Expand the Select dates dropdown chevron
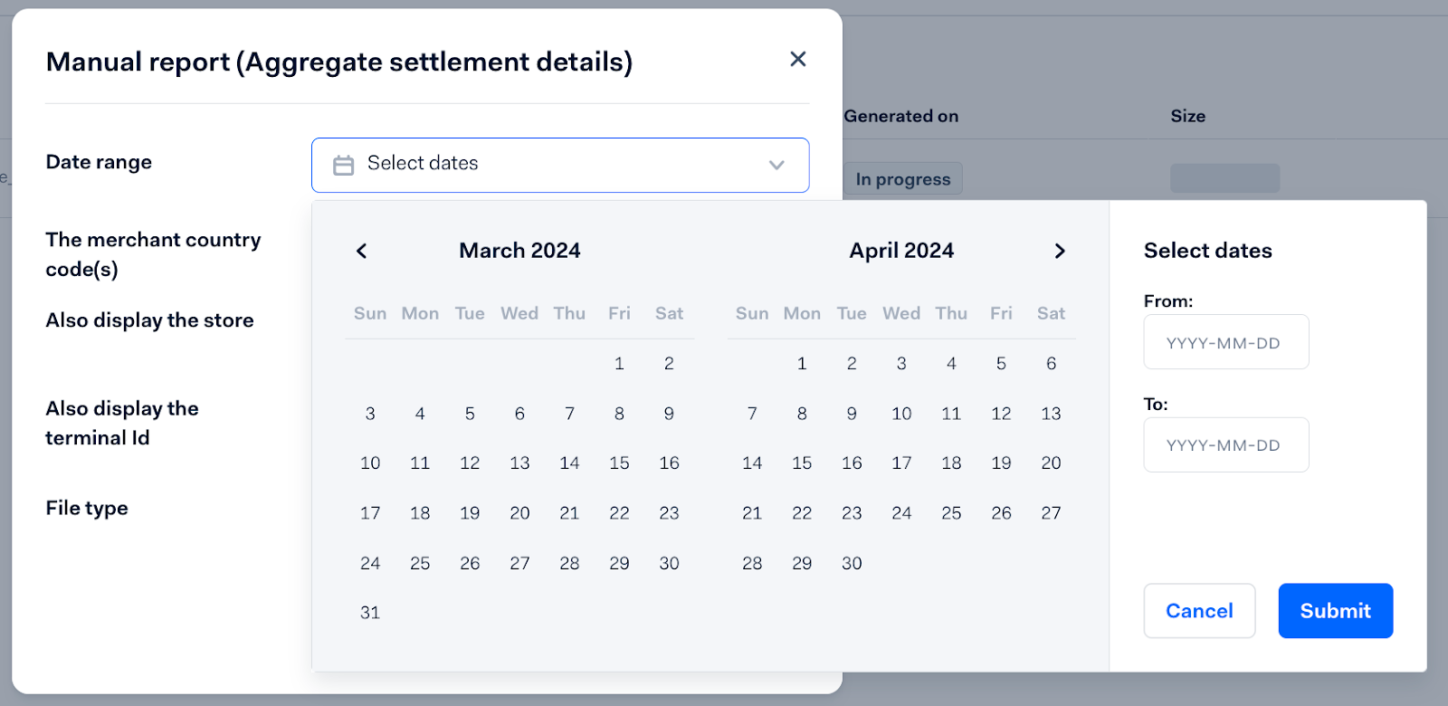This screenshot has height=706, width=1448. 776,165
